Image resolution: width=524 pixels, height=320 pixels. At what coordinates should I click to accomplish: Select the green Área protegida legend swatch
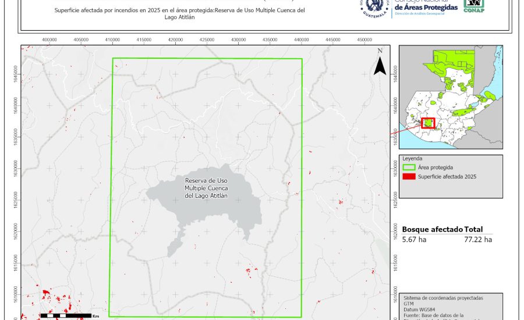click(409, 167)
